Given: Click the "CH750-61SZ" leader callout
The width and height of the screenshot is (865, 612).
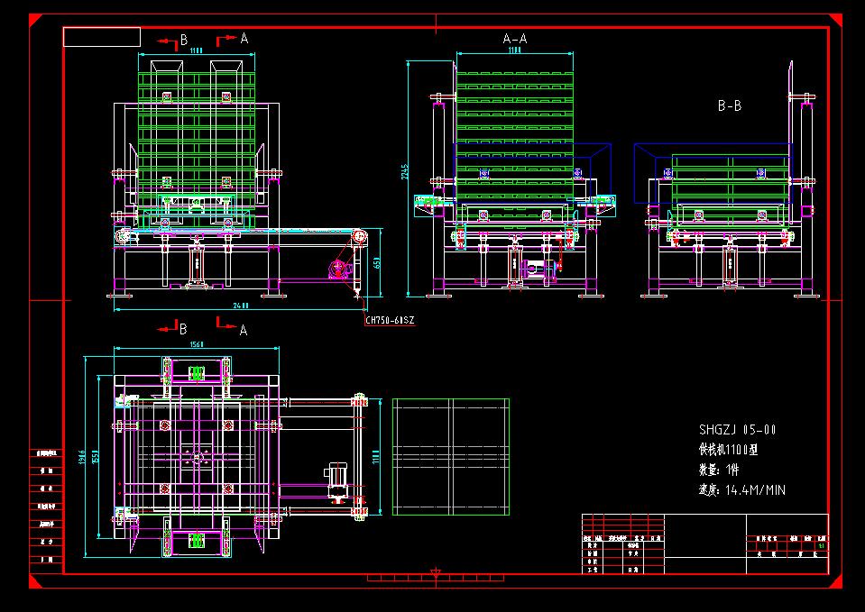Looking at the screenshot, I should coord(390,320).
